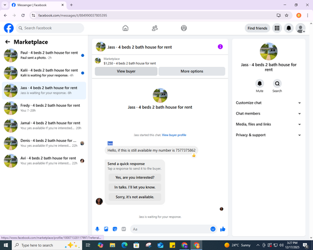Expand Media, files and links section
Image resolution: width=313 pixels, height=250 pixels.
coord(269,124)
